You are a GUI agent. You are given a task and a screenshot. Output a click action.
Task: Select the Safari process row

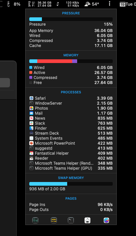coord(71,98)
